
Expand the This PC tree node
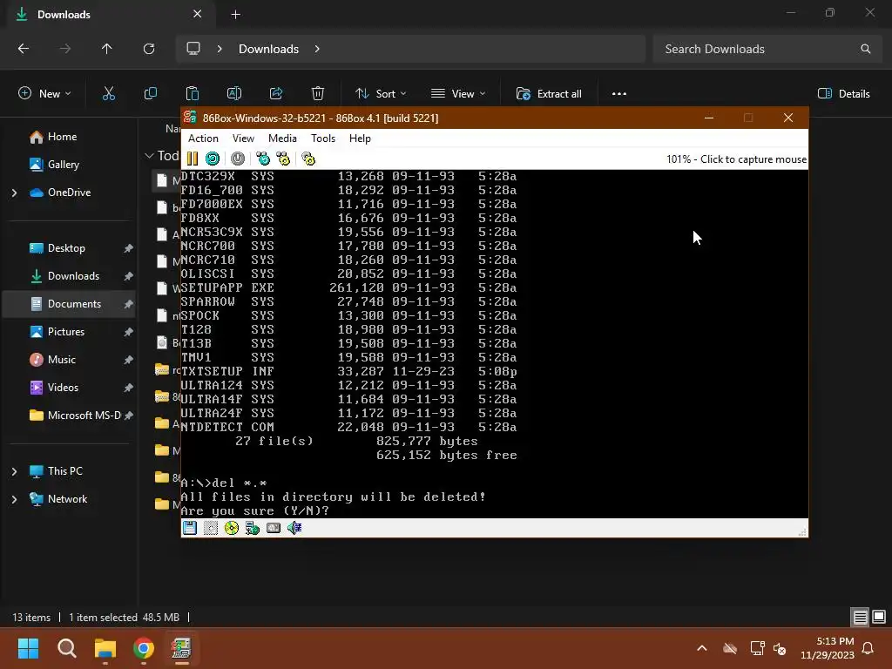(x=14, y=471)
